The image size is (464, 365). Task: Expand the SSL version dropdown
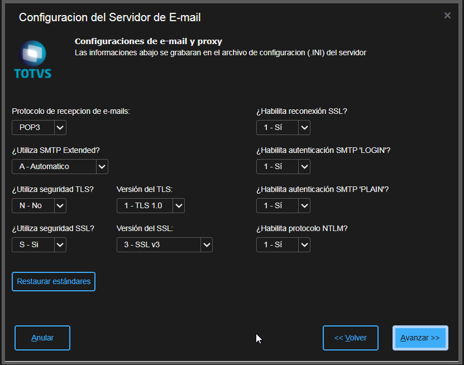coord(164,244)
